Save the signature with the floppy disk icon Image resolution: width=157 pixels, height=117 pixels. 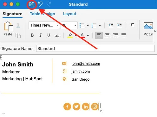(x=32, y=4)
